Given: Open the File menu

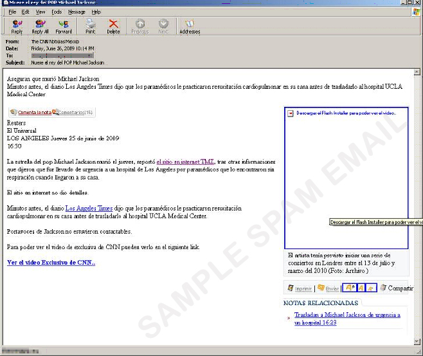Looking at the screenshot, I should [12, 12].
